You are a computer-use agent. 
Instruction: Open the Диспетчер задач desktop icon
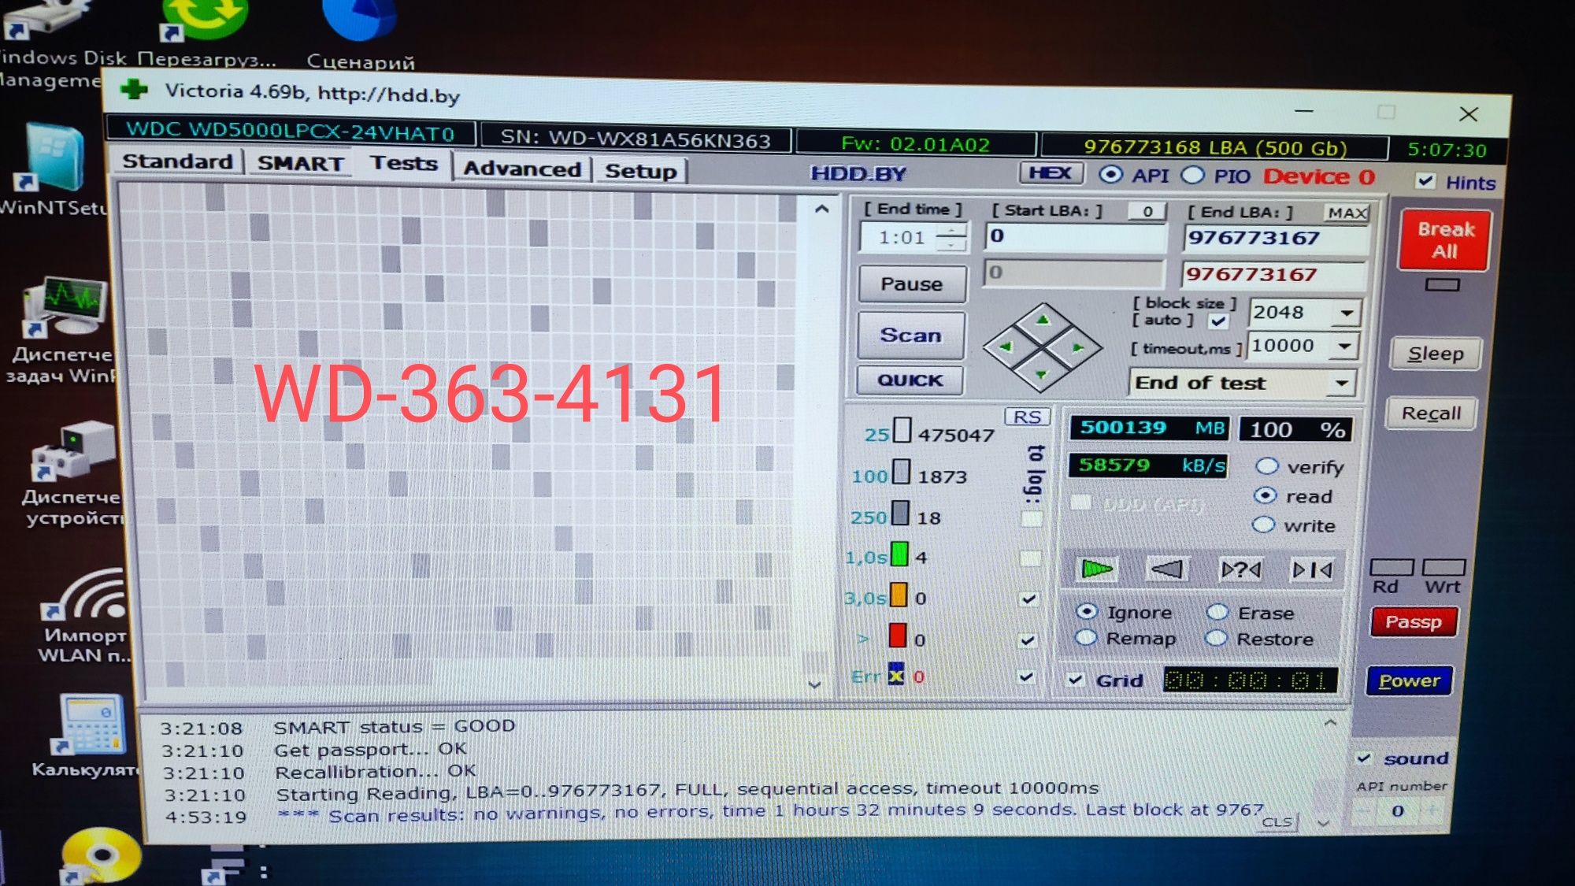click(65, 329)
